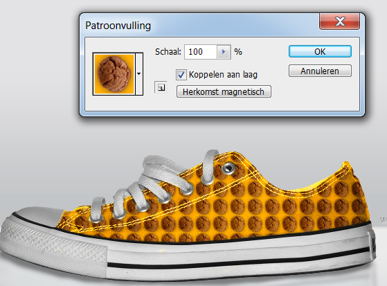This screenshot has width=387, height=286.
Task: Cancel with the Annuleren button
Action: tap(320, 71)
